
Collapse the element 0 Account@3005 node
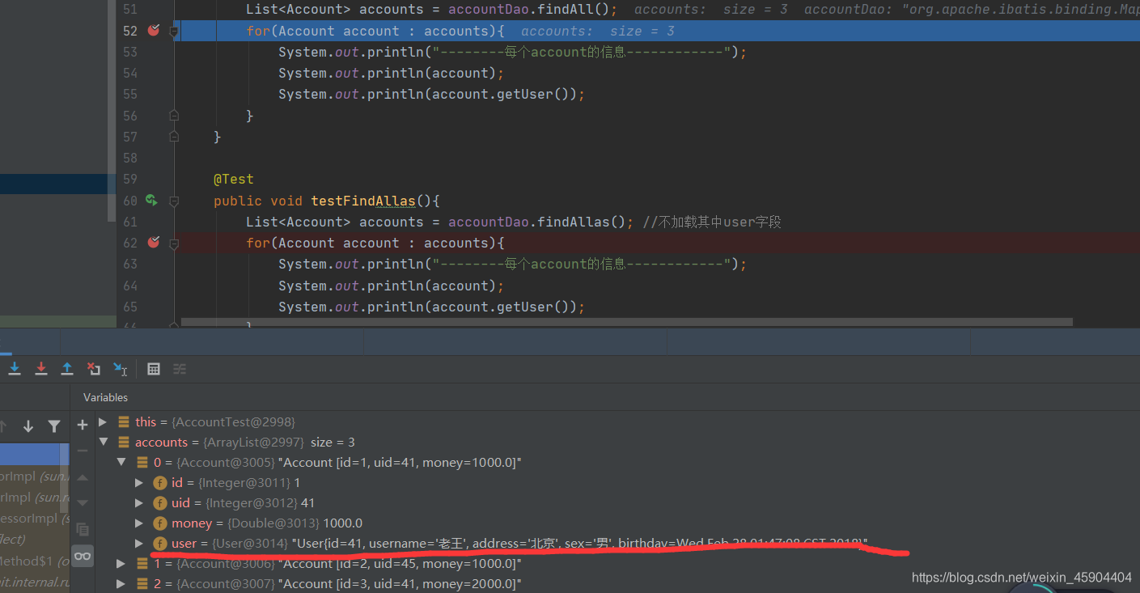121,462
